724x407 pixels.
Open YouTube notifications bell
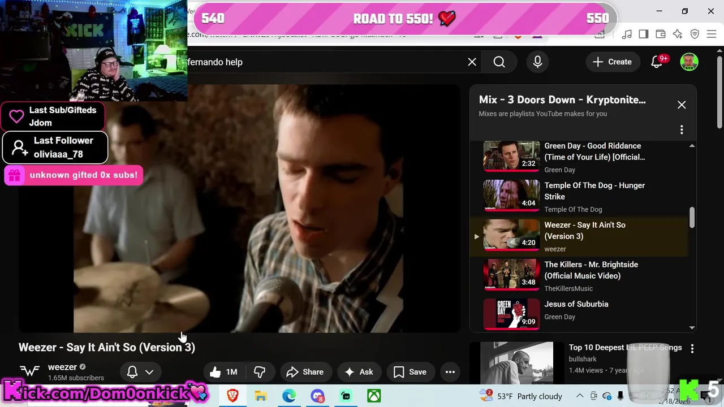[x=657, y=62]
